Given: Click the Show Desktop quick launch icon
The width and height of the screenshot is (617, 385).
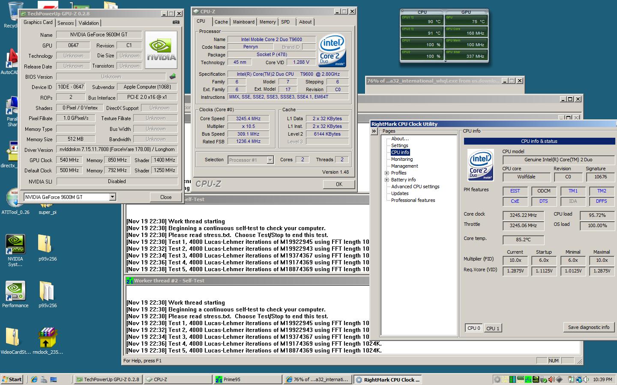Looking at the screenshot, I should (54, 379).
